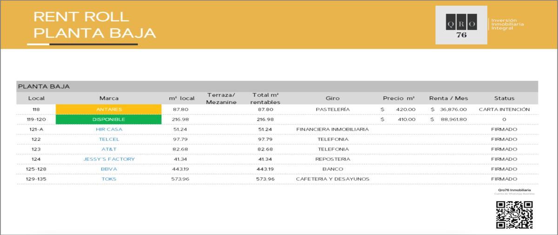Click the CAFETERIA Y DESAYUNOS cell
Viewport: 558px width, 235px height.
tap(332, 179)
